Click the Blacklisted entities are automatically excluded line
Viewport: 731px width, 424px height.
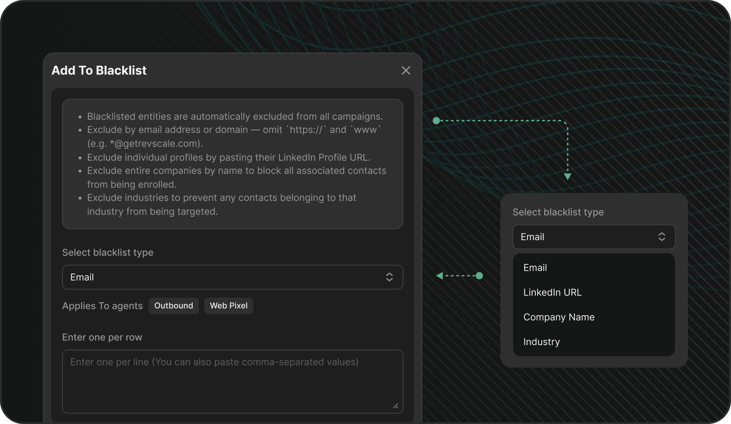[235, 117]
